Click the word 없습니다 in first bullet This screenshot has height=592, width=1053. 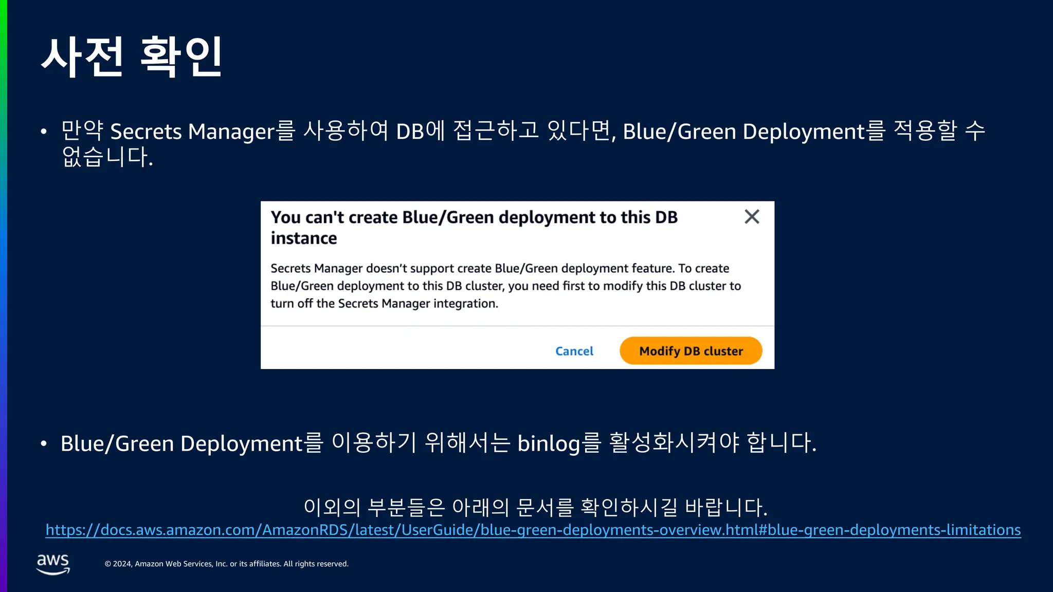pyautogui.click(x=107, y=157)
